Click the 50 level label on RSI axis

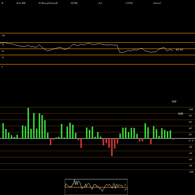coord(3,51)
